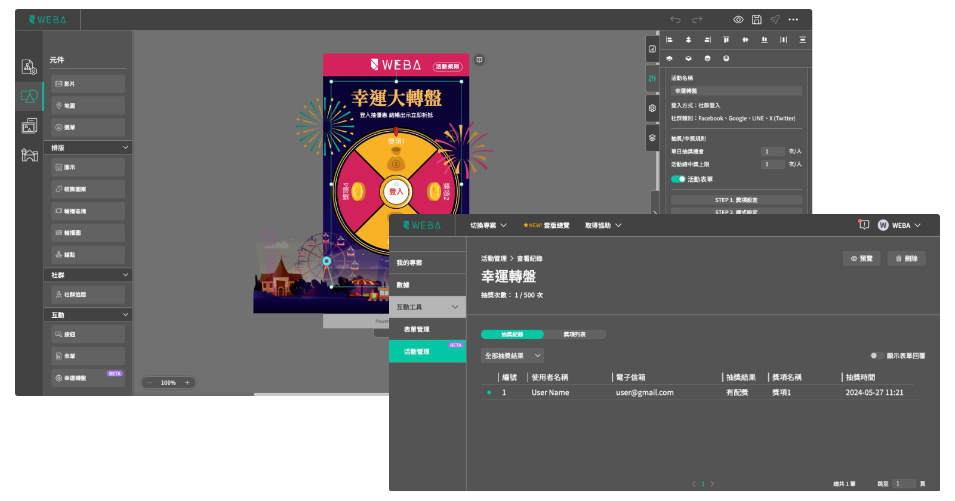Click the eye preview icon in top bar
Screen dimensions: 955x501
coord(738,20)
